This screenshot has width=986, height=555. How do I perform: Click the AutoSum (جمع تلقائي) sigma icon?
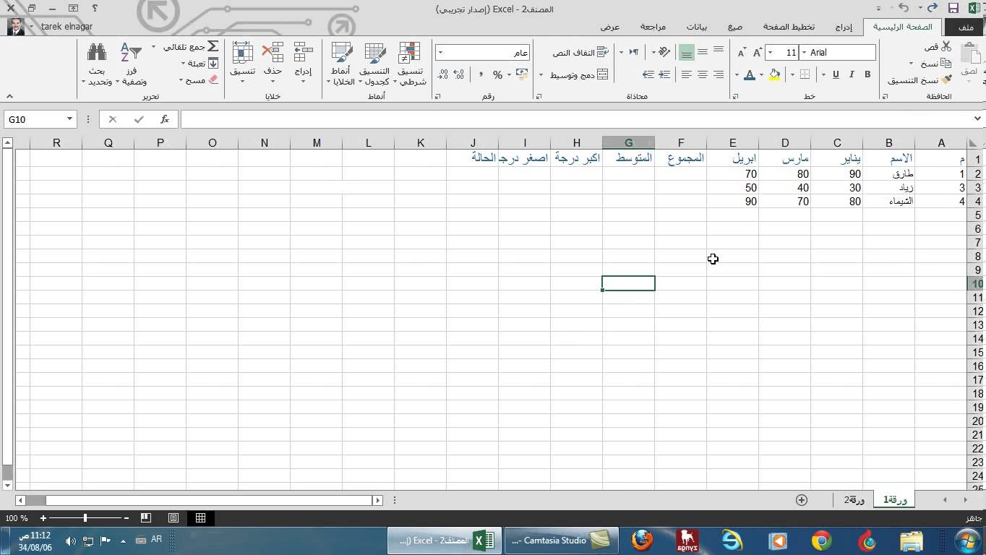tap(213, 46)
